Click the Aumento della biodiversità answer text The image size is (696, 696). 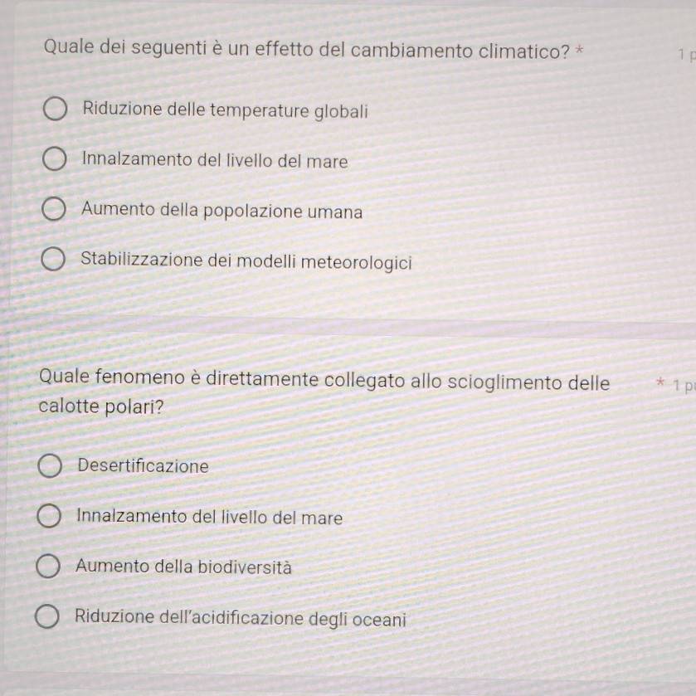pos(183,567)
